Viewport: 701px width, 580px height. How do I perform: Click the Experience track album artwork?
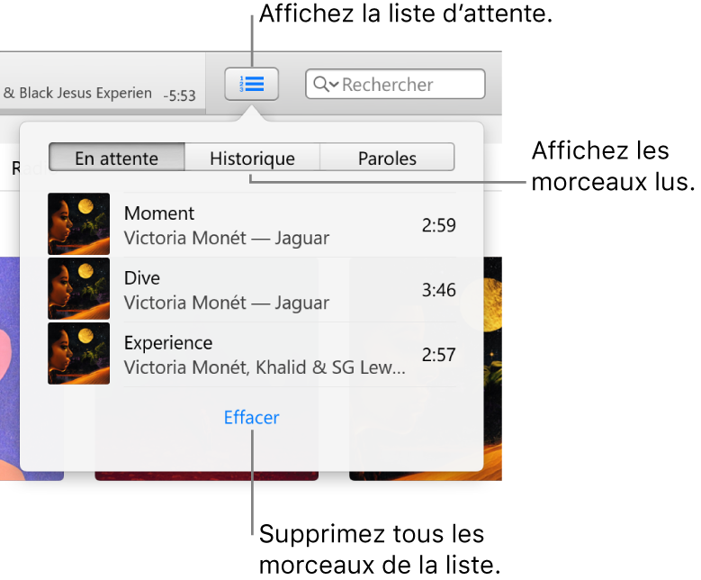(x=79, y=354)
